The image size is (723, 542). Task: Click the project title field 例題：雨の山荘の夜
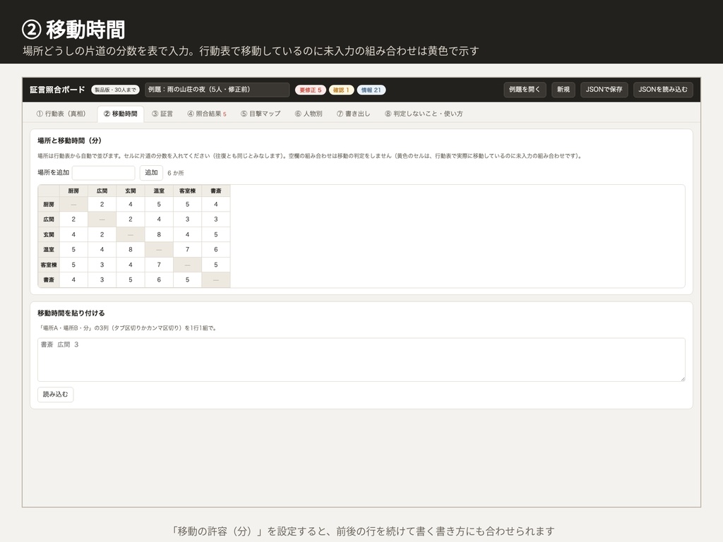pyautogui.click(x=217, y=90)
